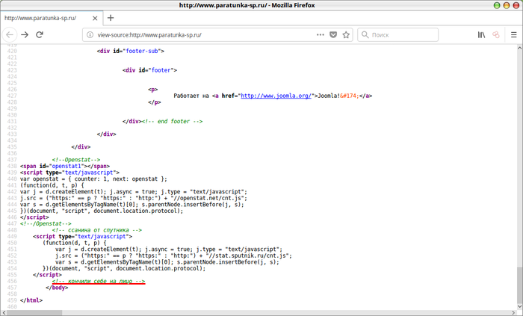This screenshot has width=523, height=316.
Task: Show site information icon in address bar
Action: (89, 34)
